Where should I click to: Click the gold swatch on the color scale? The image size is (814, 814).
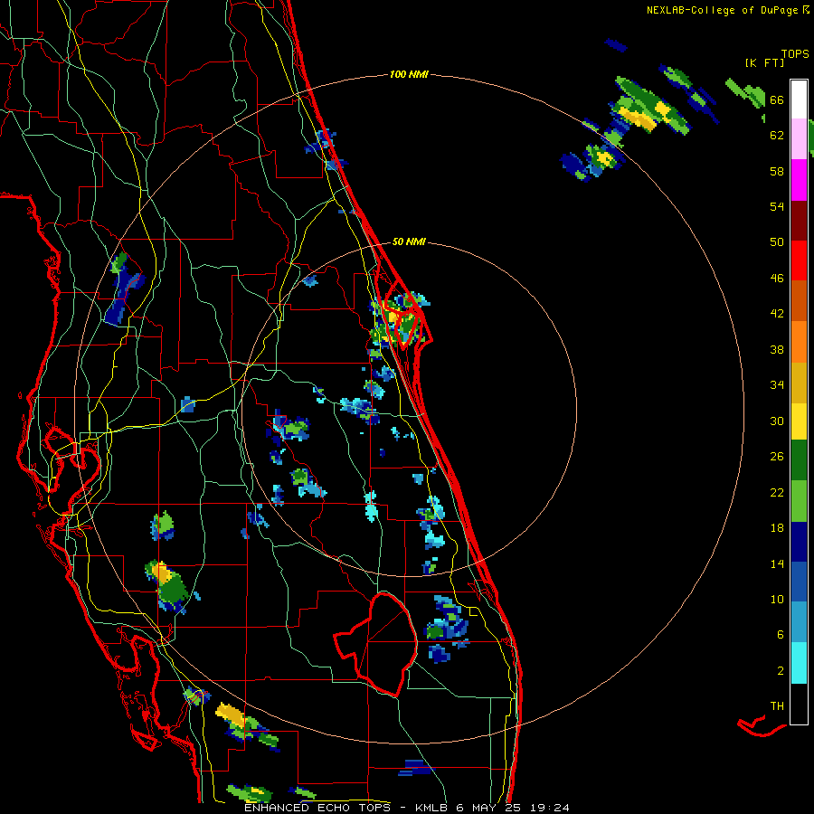point(799,383)
